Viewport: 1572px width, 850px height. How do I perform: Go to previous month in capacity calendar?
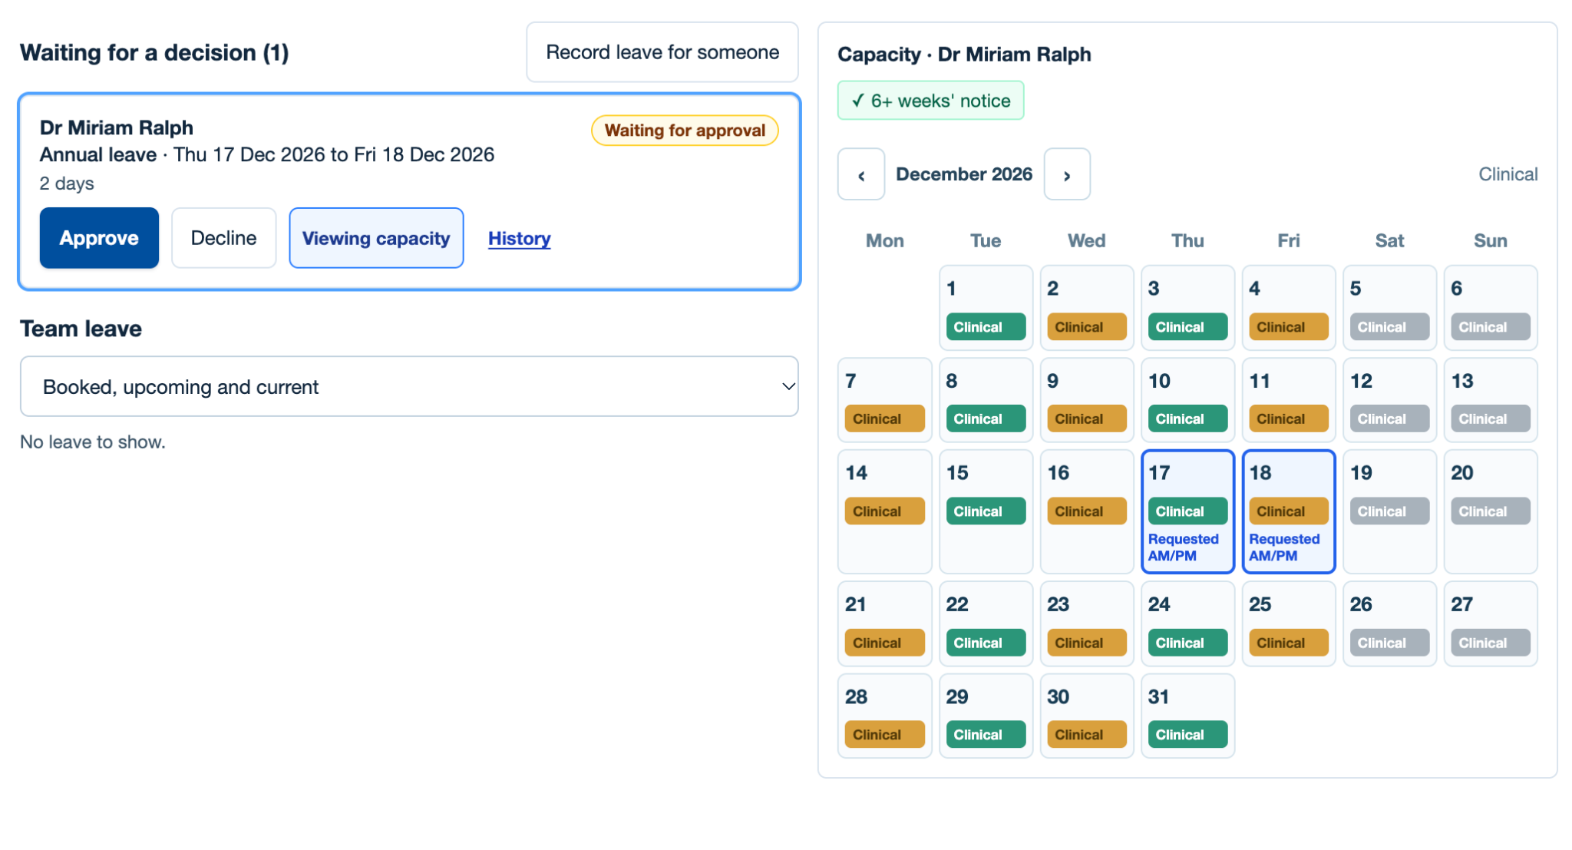click(861, 174)
